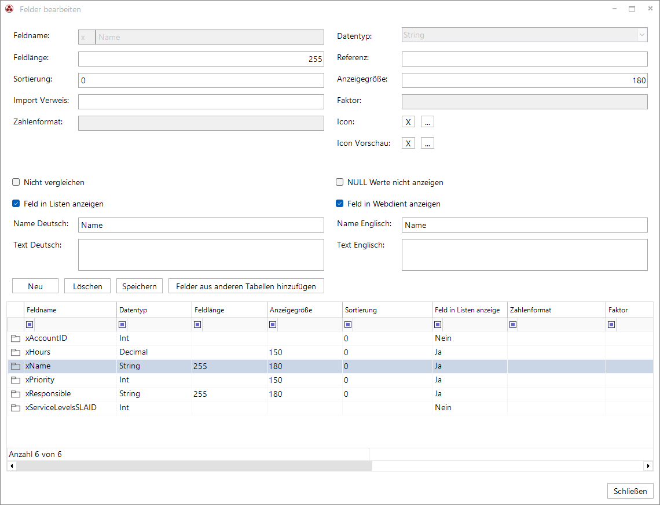Screen dimensions: 660x505
Task: Open the filter icon under Faktor column
Action: click(611, 325)
